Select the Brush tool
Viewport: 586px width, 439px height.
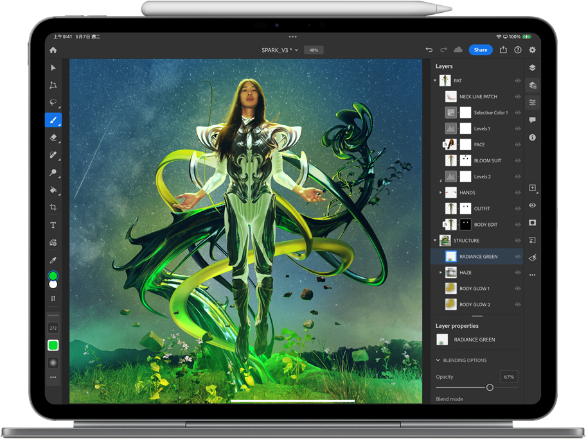point(53,120)
